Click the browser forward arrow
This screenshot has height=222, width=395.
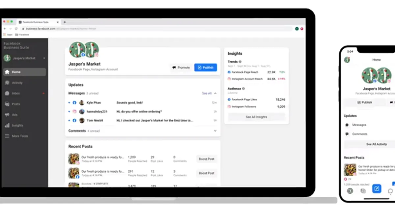tap(10, 29)
